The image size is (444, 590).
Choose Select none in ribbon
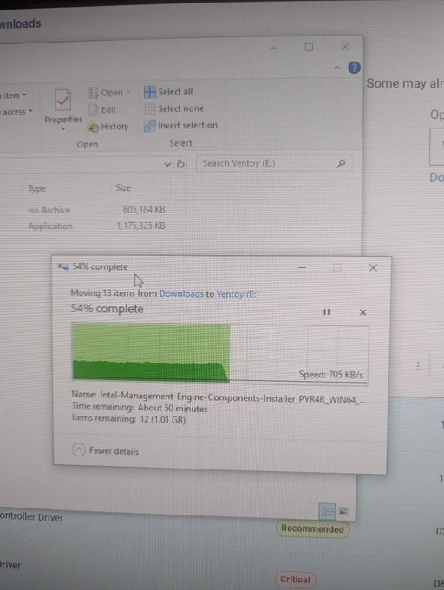(x=174, y=108)
